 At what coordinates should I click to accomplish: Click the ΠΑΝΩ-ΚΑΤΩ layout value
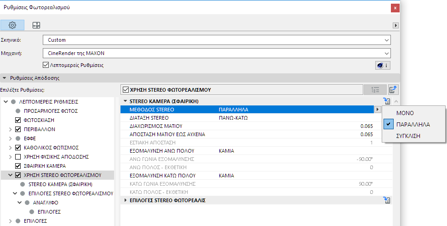click(x=233, y=118)
